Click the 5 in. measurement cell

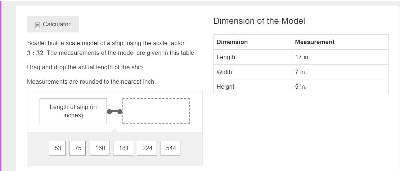pyautogui.click(x=301, y=87)
